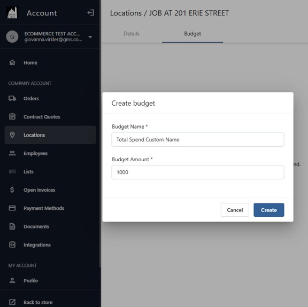Click the user avatar with letter G

tap(12, 37)
